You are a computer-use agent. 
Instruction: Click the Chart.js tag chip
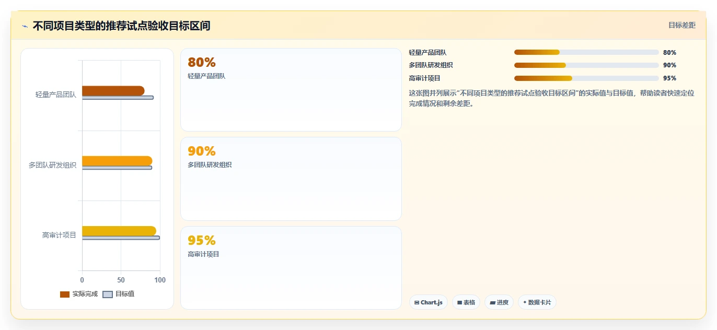[x=429, y=302]
